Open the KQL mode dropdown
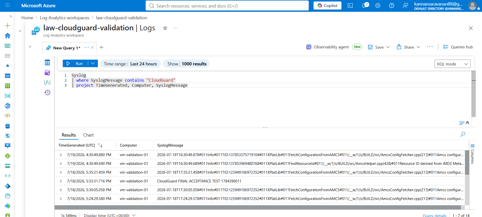 pyautogui.click(x=452, y=64)
